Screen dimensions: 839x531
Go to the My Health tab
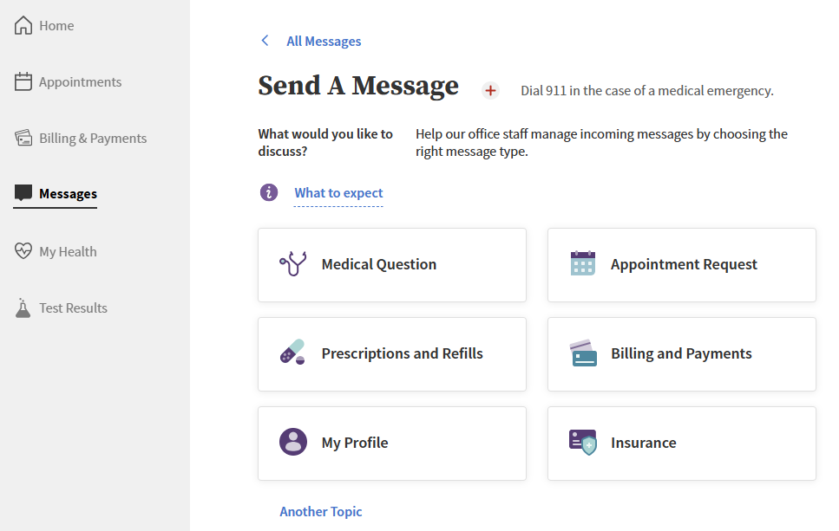[x=67, y=250]
